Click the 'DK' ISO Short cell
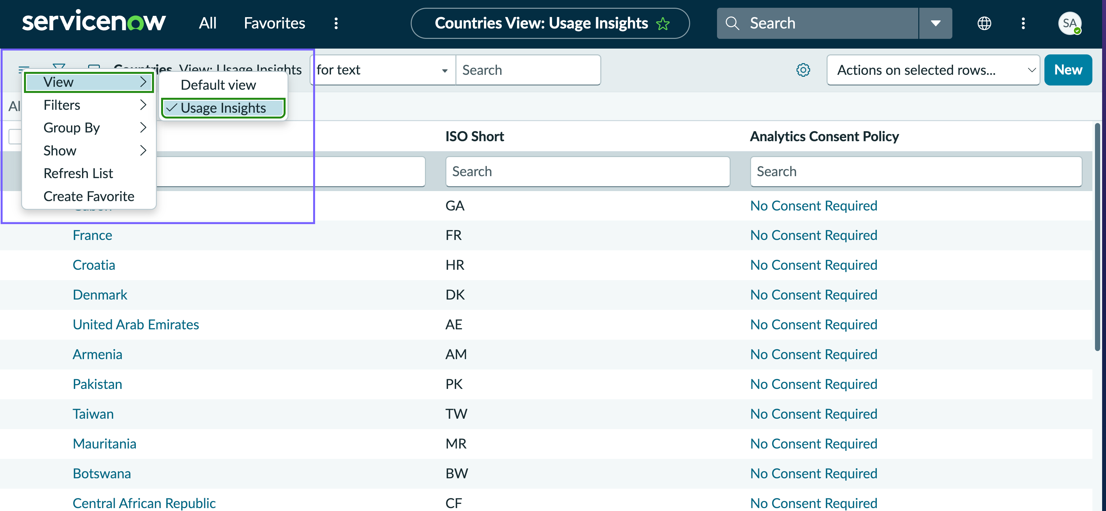 [455, 295]
